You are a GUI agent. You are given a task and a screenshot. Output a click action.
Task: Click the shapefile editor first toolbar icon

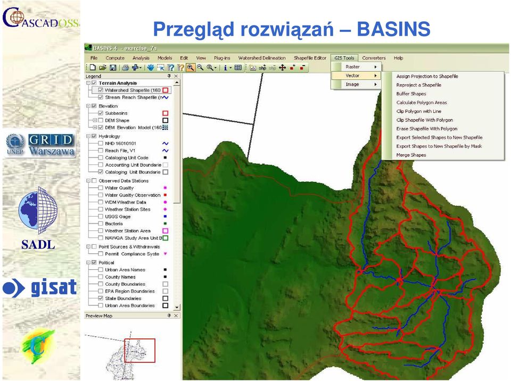pos(252,68)
